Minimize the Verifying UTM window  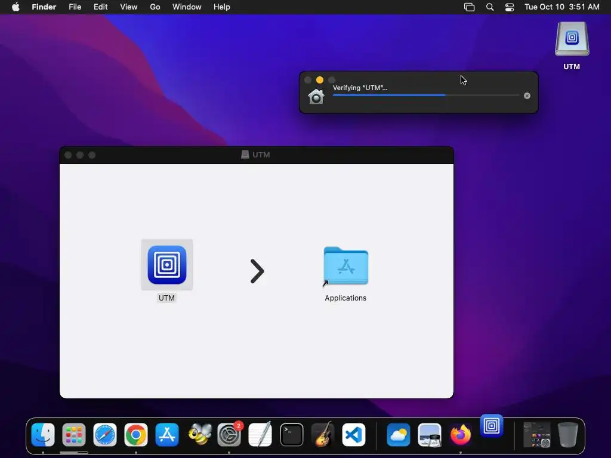pyautogui.click(x=320, y=80)
